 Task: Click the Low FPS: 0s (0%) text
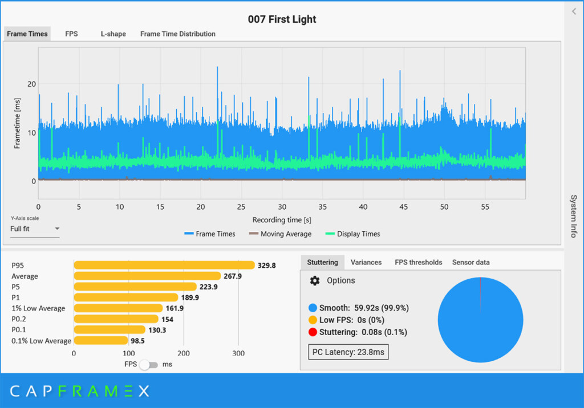pos(351,320)
